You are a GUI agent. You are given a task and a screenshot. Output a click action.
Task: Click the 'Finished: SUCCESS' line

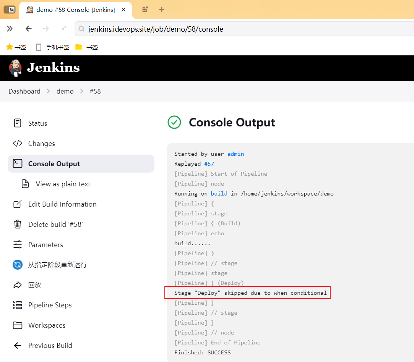click(x=203, y=352)
